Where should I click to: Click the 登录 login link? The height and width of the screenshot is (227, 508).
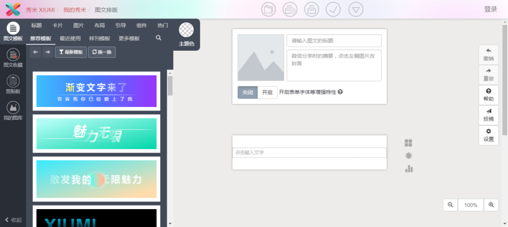491,9
